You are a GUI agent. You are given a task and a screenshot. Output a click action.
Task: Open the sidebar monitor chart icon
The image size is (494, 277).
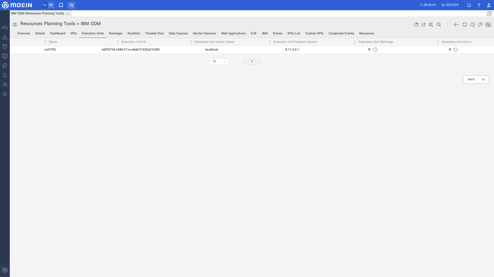(5, 56)
